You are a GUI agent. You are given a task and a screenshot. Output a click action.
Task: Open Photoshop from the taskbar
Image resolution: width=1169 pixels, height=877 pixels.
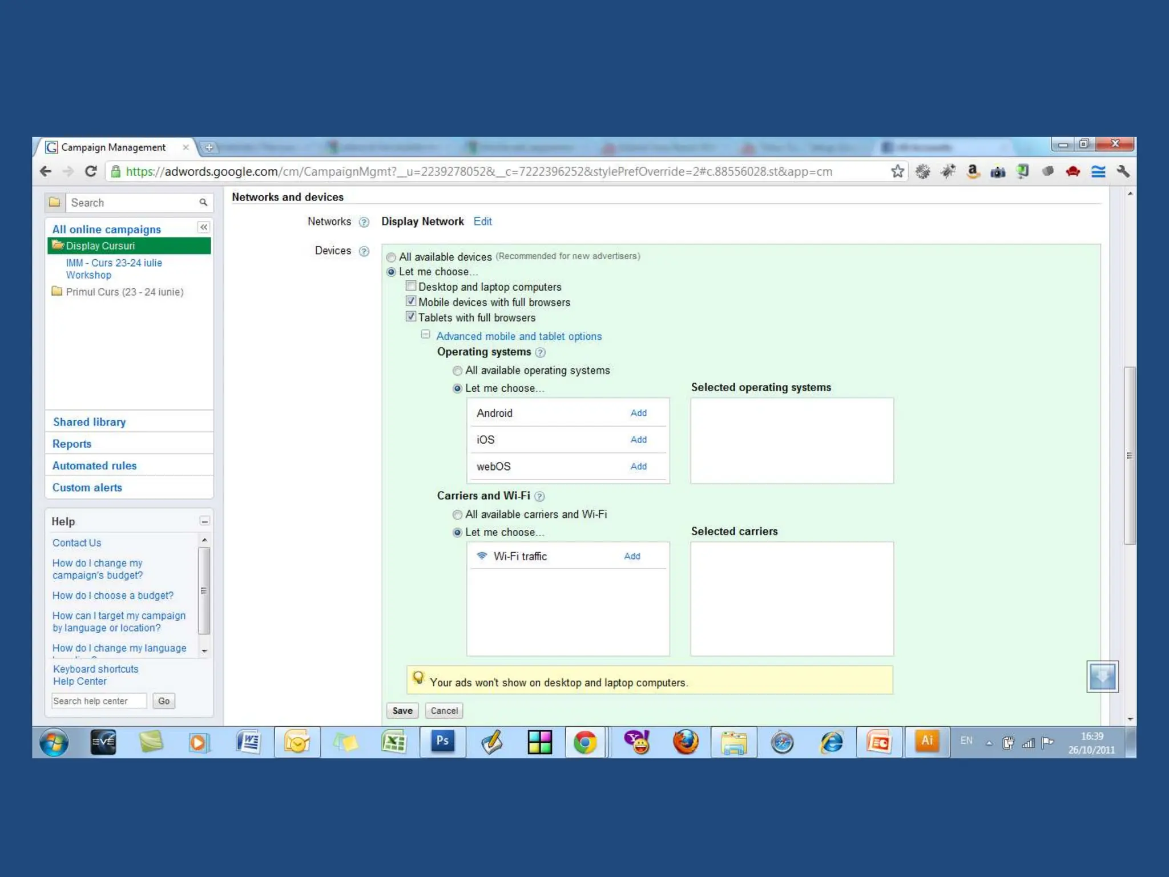[x=442, y=741]
